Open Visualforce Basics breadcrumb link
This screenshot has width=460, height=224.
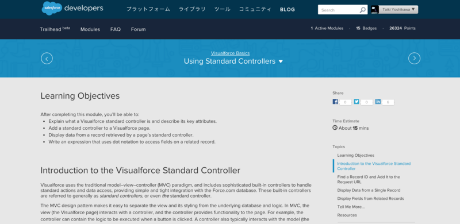click(231, 53)
